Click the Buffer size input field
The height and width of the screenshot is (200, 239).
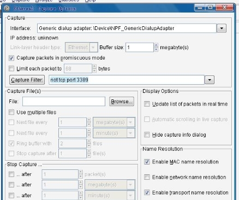tap(140, 48)
